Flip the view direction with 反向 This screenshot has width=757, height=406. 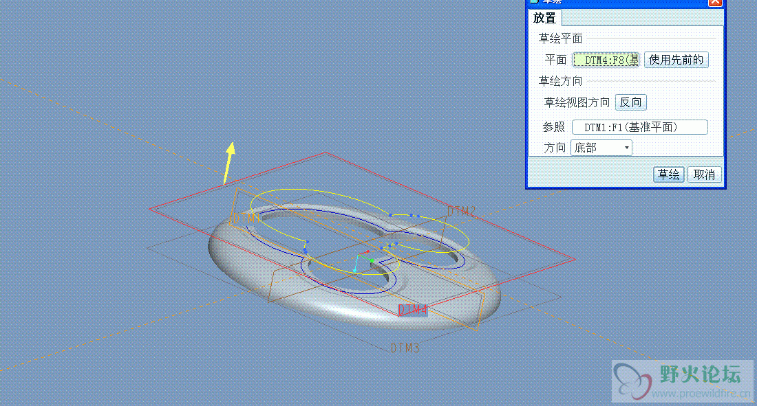[x=630, y=102]
